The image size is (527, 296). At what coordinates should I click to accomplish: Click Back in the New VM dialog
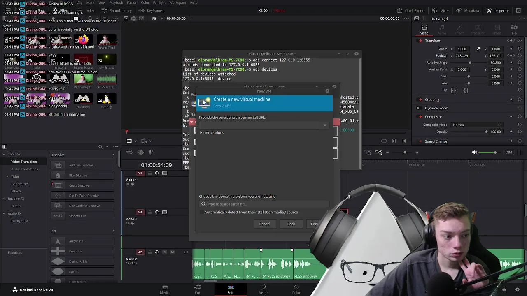coord(291,224)
